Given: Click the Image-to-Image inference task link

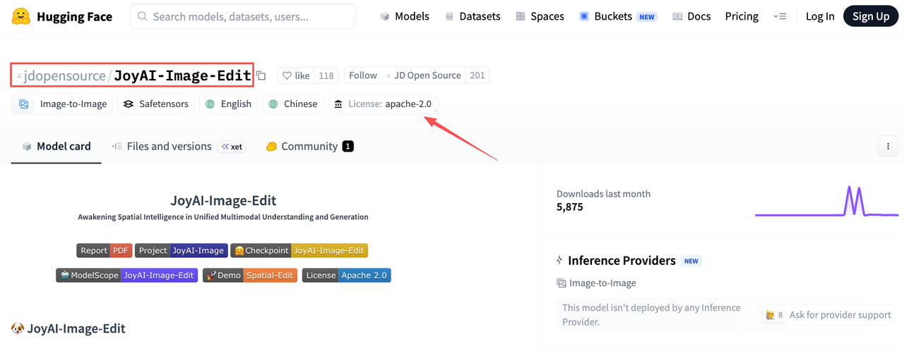Looking at the screenshot, I should pyautogui.click(x=596, y=283).
